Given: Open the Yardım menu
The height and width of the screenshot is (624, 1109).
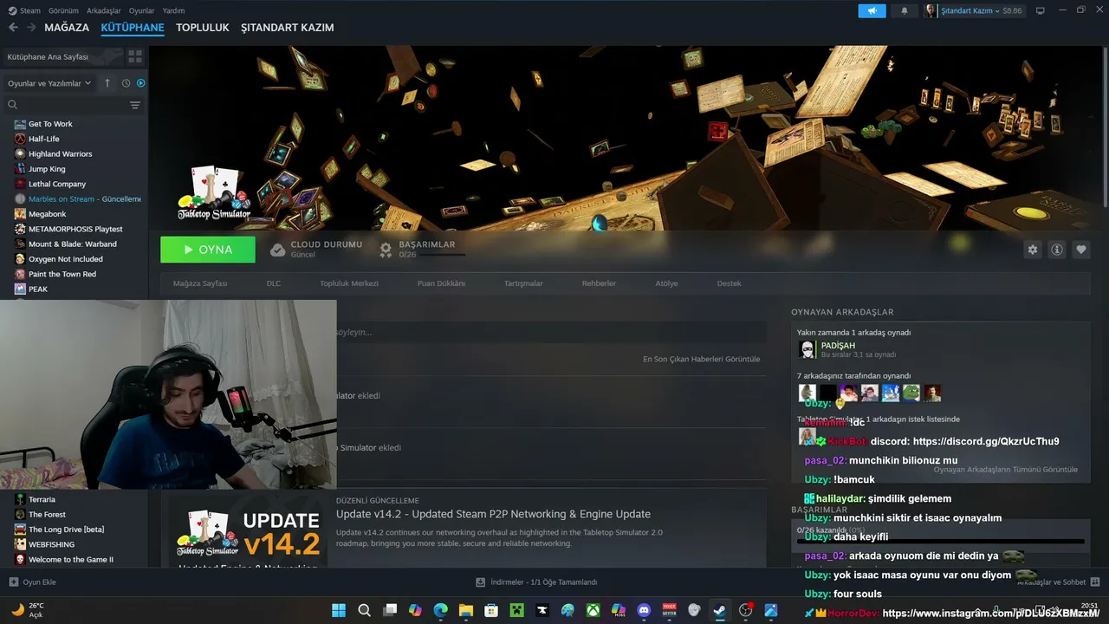Looking at the screenshot, I should (174, 10).
